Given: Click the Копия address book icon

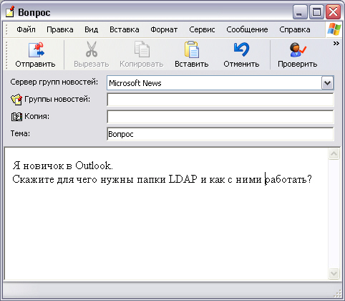Looking at the screenshot, I should click(16, 117).
